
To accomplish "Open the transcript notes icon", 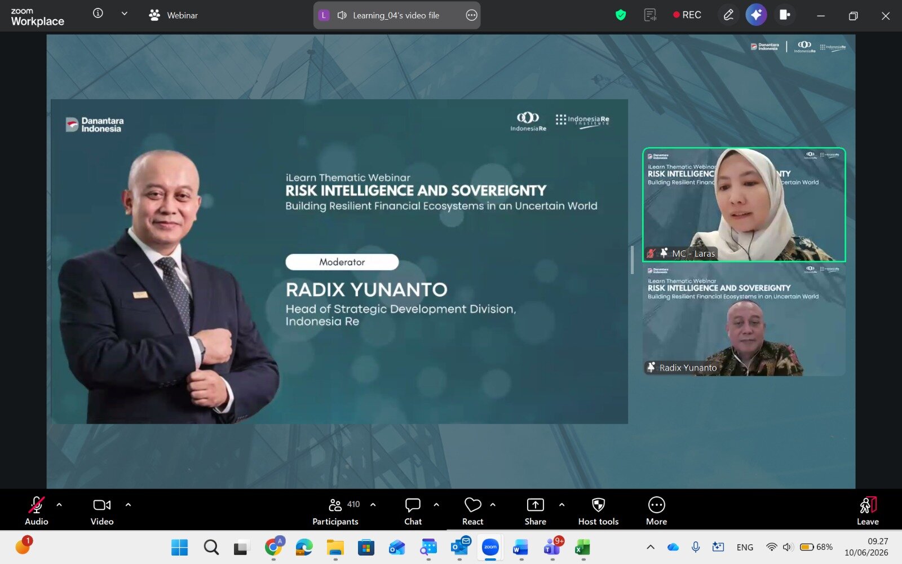I will [x=650, y=15].
